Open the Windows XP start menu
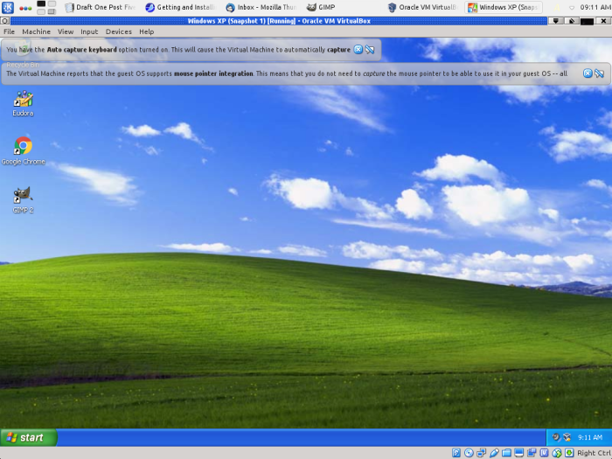Image resolution: width=612 pixels, height=459 pixels. pyautogui.click(x=29, y=437)
